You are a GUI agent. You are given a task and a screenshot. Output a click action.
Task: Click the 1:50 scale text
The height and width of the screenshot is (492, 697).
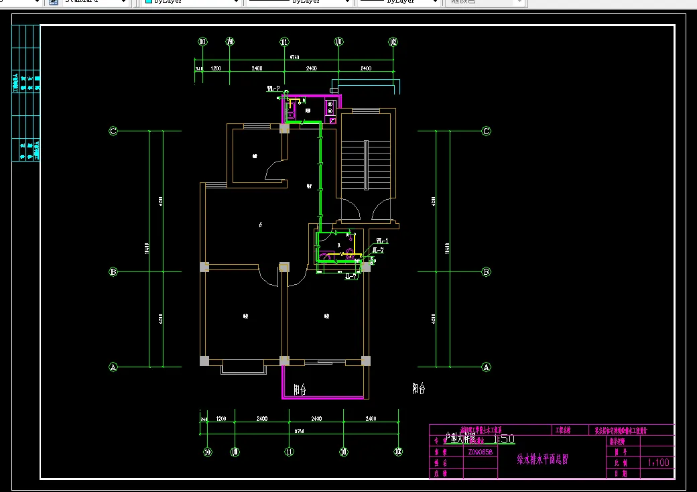pyautogui.click(x=504, y=439)
